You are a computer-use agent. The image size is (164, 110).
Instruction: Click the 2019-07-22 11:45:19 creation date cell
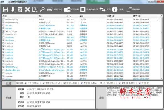tap(115, 34)
